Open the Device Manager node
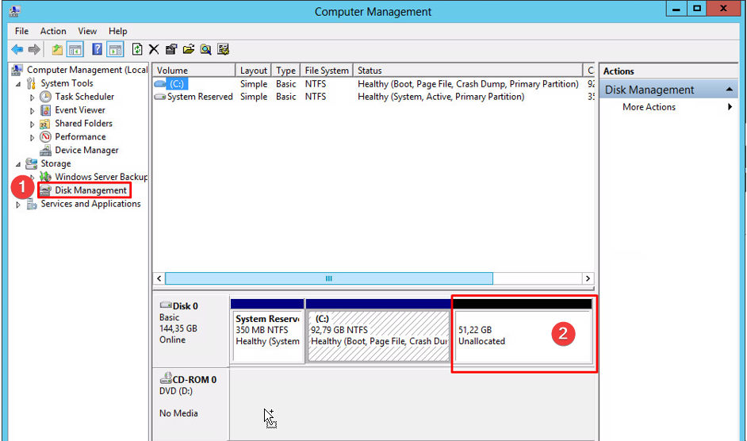Screen dimensions: 747x441 click(x=86, y=150)
